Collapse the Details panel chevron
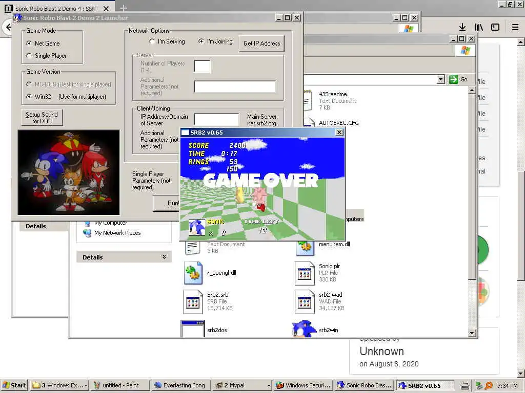 pyautogui.click(x=164, y=257)
